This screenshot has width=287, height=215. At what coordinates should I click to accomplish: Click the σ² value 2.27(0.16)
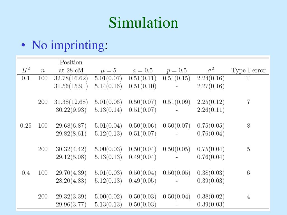[x=211, y=86]
